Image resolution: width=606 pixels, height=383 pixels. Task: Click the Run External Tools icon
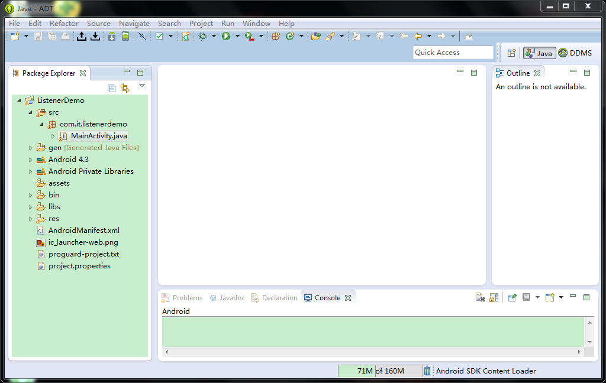pos(250,36)
